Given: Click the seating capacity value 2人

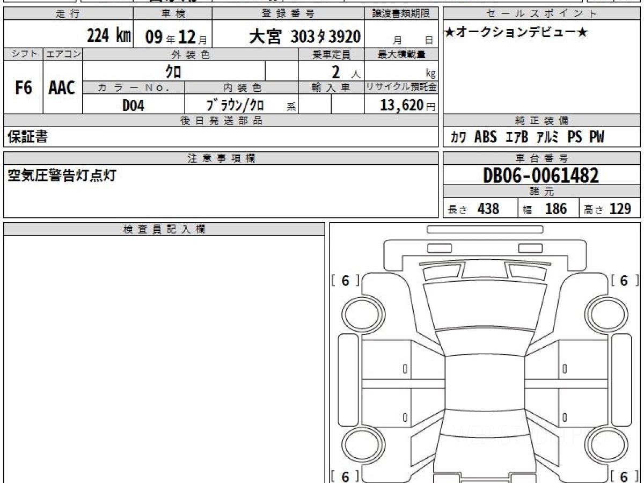Looking at the screenshot, I should (346, 71).
